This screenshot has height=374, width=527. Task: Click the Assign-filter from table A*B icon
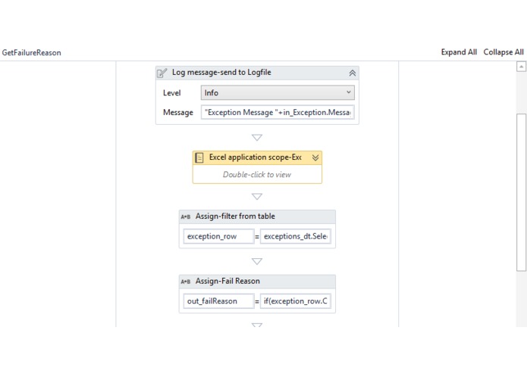click(x=186, y=217)
